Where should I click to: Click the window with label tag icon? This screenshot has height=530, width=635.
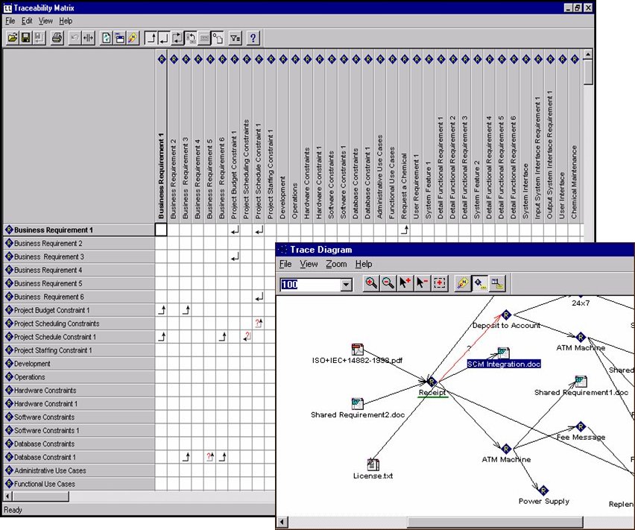click(x=497, y=283)
